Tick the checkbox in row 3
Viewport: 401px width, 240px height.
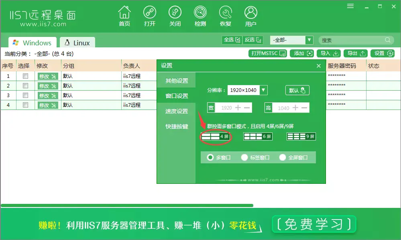point(25,96)
